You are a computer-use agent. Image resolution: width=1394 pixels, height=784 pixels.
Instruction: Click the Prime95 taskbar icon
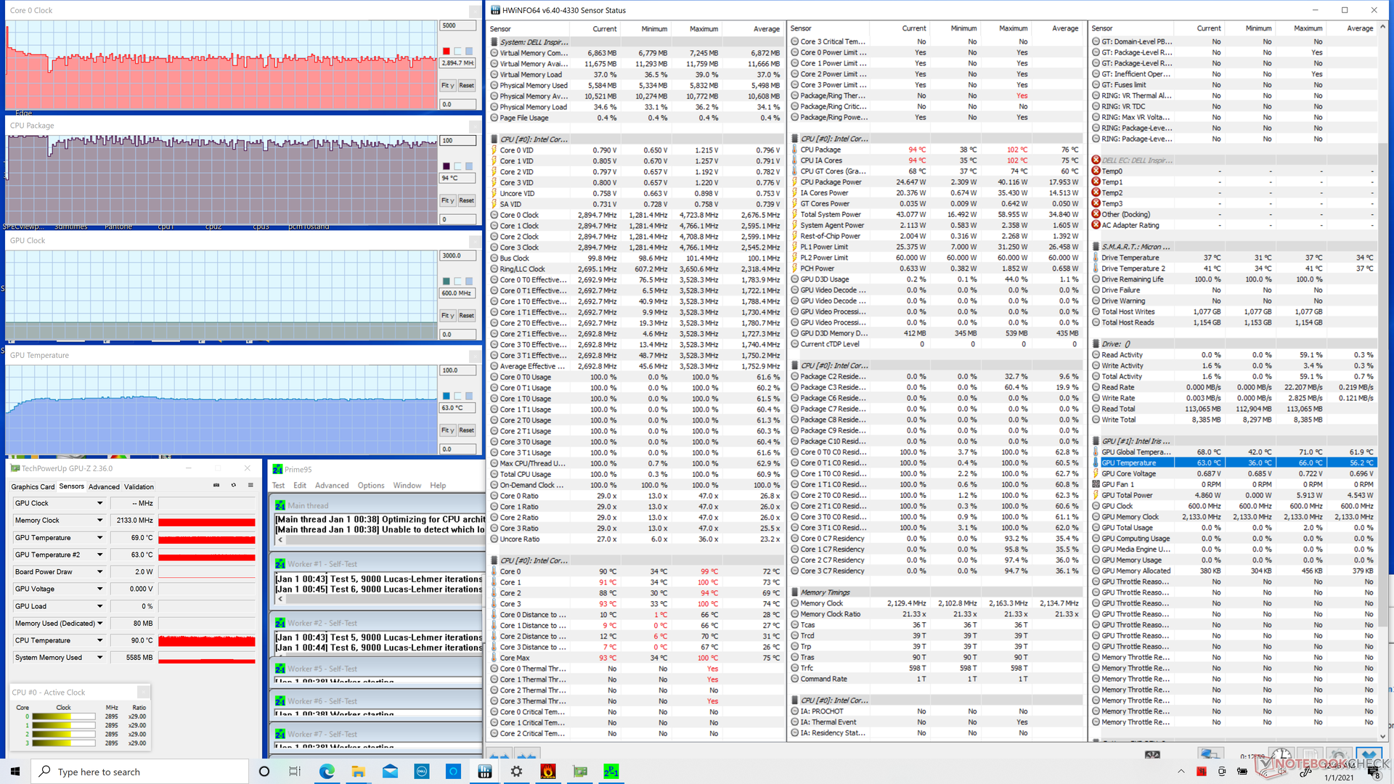(x=611, y=772)
